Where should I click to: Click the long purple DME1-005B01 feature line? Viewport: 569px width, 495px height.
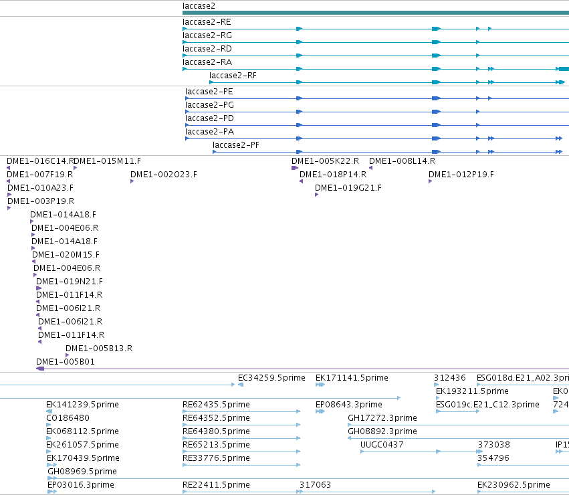pyautogui.click(x=303, y=369)
